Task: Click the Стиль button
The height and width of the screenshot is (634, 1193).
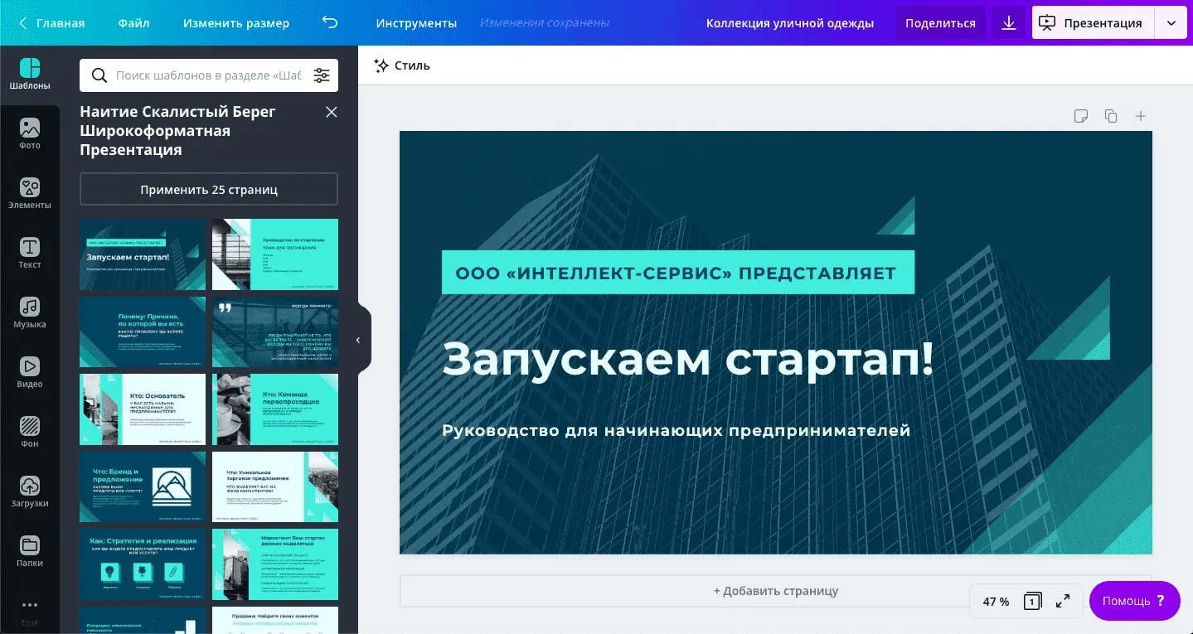Action: 402,65
